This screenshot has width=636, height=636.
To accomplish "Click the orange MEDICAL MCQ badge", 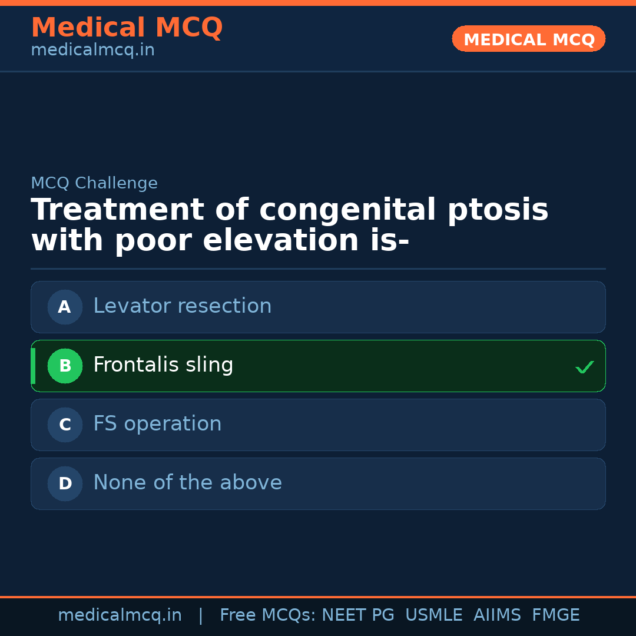I will pos(528,39).
